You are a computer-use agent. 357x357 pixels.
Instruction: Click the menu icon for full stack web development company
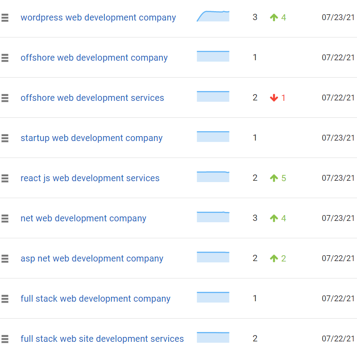5,299
